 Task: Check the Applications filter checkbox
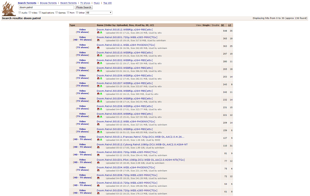[x=40, y=12]
